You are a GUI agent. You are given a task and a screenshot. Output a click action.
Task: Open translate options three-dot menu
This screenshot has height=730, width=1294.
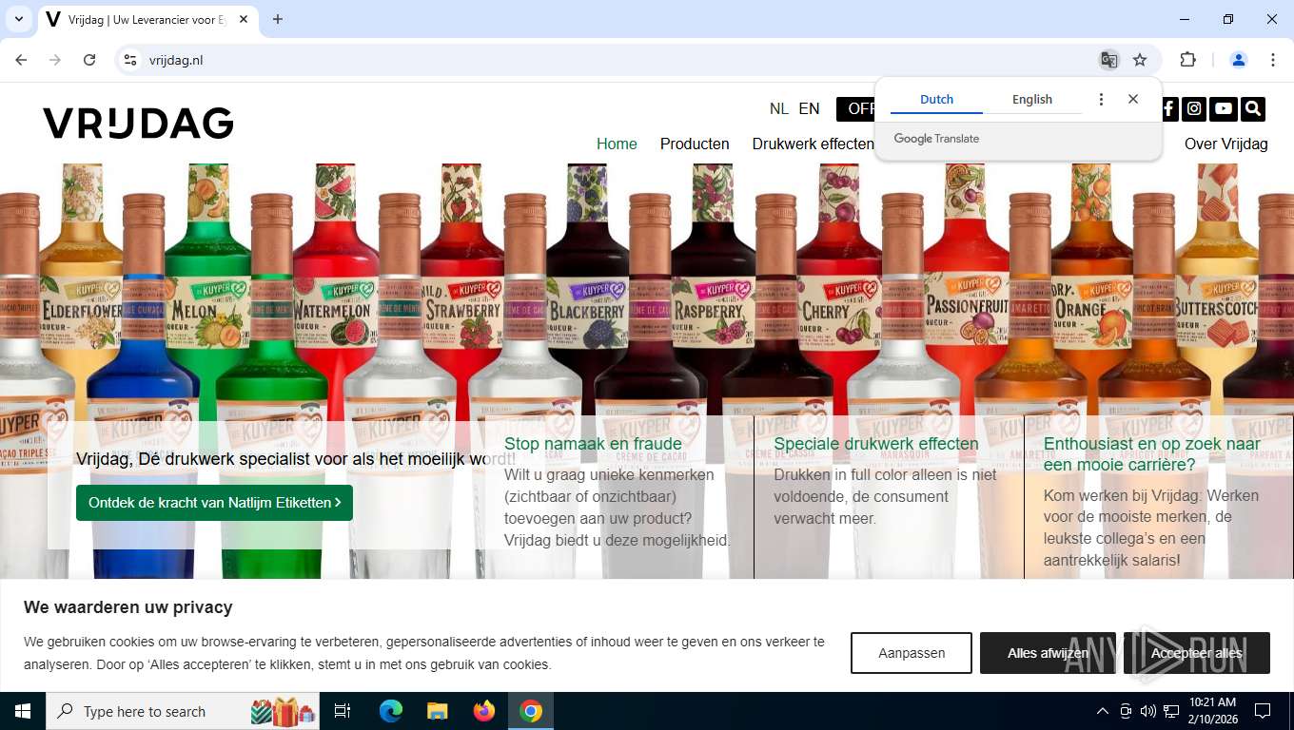tap(1101, 99)
